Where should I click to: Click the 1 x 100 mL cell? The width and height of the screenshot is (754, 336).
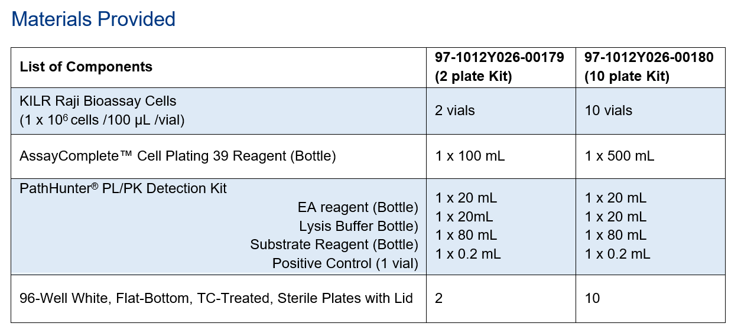[x=470, y=156]
